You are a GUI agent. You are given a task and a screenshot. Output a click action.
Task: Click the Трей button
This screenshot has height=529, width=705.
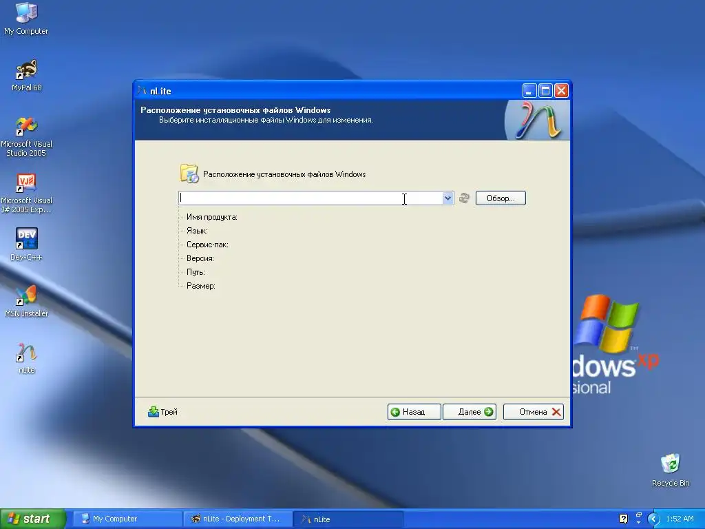click(162, 412)
